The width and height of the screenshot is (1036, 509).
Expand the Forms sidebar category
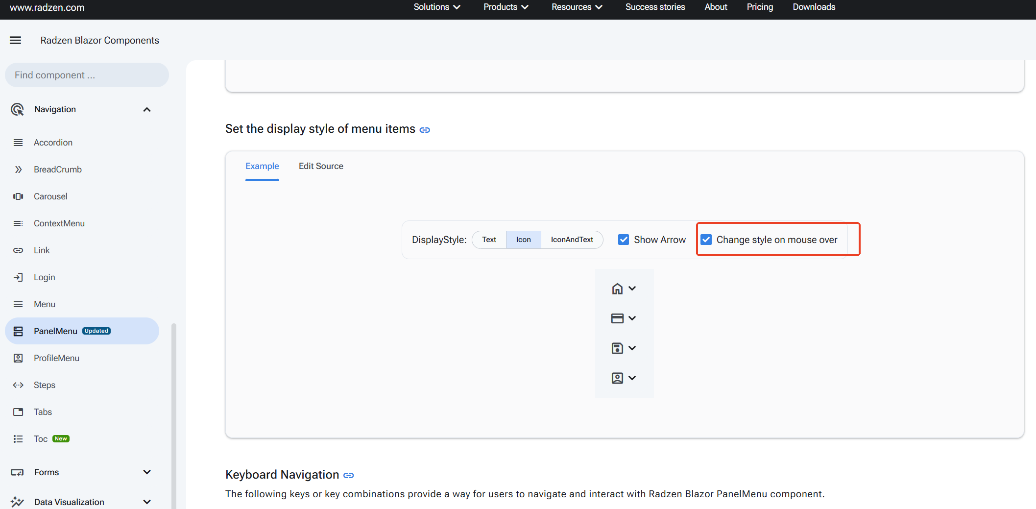coord(146,472)
